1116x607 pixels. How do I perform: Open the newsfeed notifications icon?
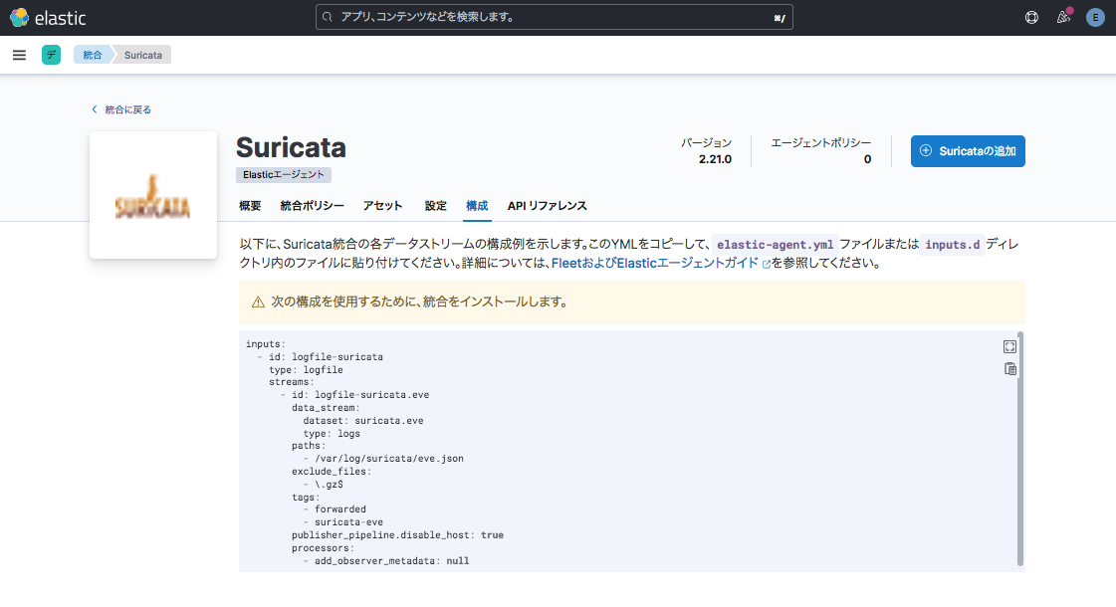(1063, 18)
